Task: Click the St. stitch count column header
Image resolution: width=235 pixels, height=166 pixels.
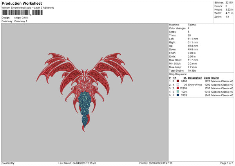Action: point(185,78)
